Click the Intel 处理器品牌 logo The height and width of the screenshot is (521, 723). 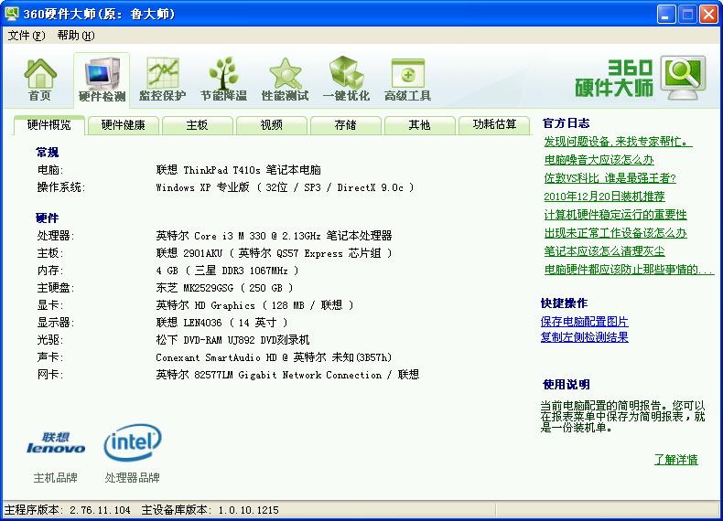(x=133, y=442)
